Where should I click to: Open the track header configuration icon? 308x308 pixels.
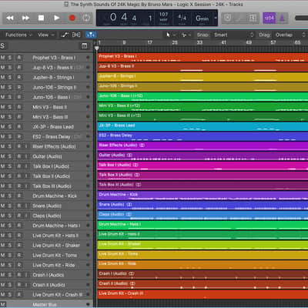coord(84,46)
